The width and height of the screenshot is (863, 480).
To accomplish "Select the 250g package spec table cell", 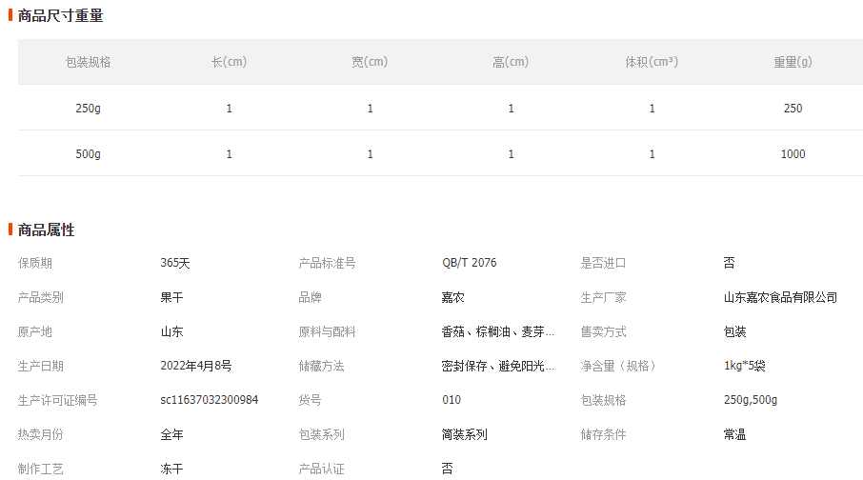I will pos(88,109).
